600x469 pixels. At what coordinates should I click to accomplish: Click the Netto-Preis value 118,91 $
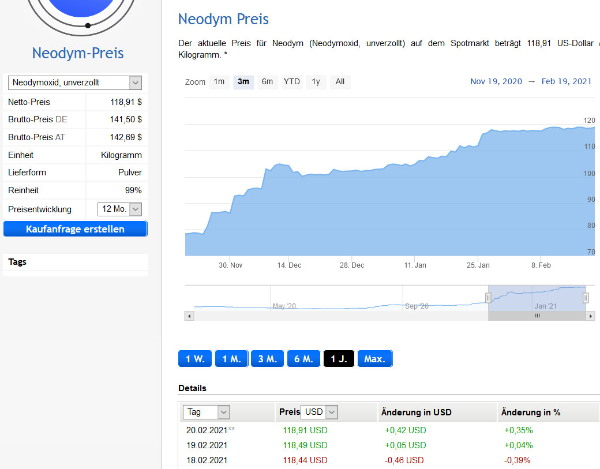click(x=126, y=102)
